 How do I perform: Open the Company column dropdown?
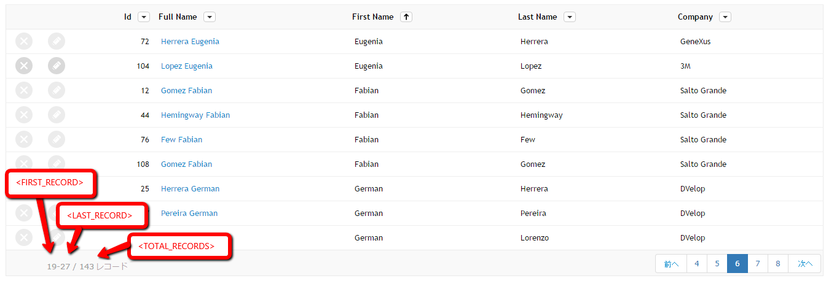[x=725, y=17]
